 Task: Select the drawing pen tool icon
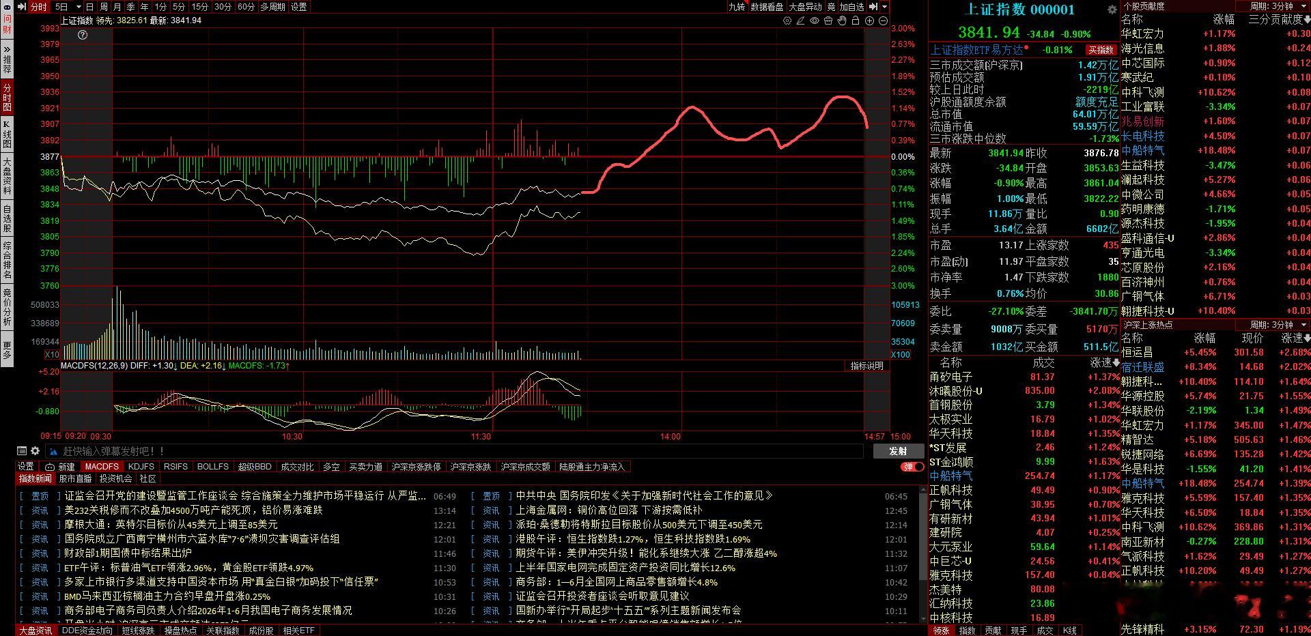[x=800, y=20]
